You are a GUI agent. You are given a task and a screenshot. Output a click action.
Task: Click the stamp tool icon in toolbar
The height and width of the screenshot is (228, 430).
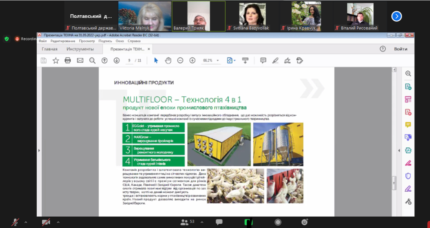299,60
